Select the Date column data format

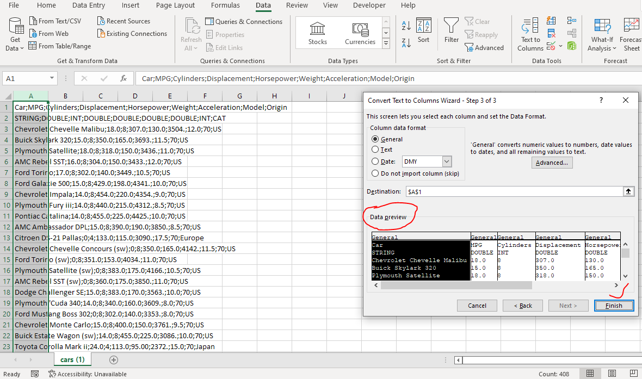[x=376, y=161]
